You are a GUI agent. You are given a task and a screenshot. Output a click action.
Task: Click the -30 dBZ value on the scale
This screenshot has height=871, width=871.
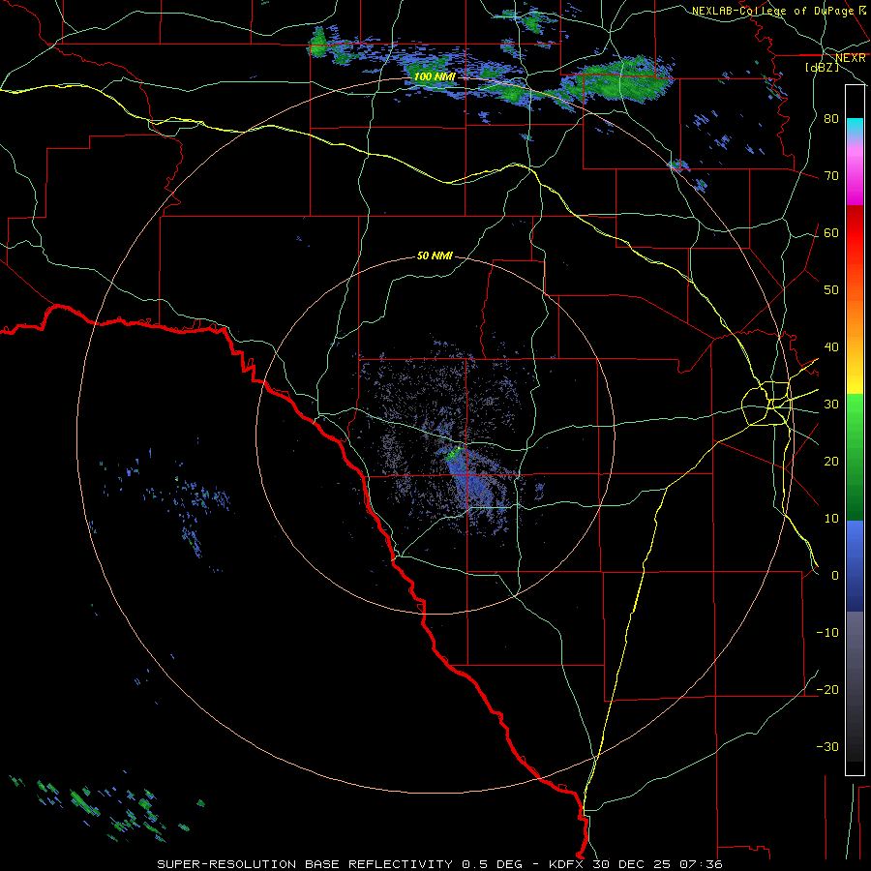tap(827, 746)
